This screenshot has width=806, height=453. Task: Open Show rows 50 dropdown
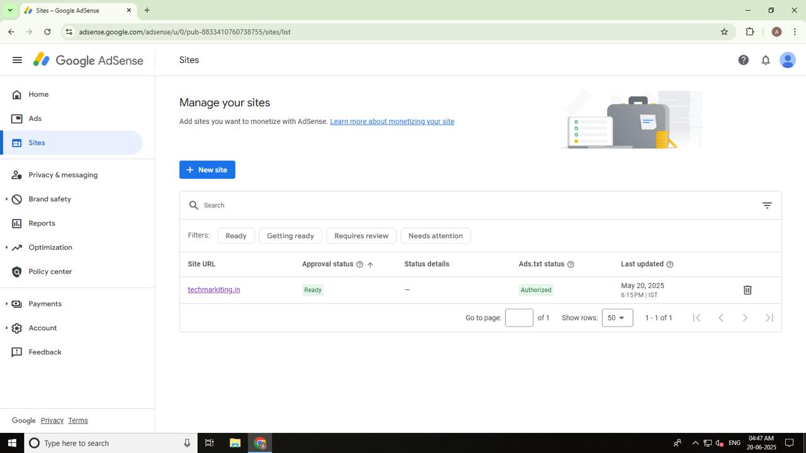tap(617, 318)
